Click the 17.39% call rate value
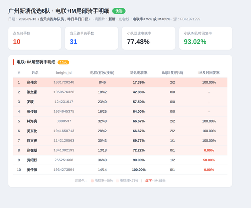 [x=139, y=82]
